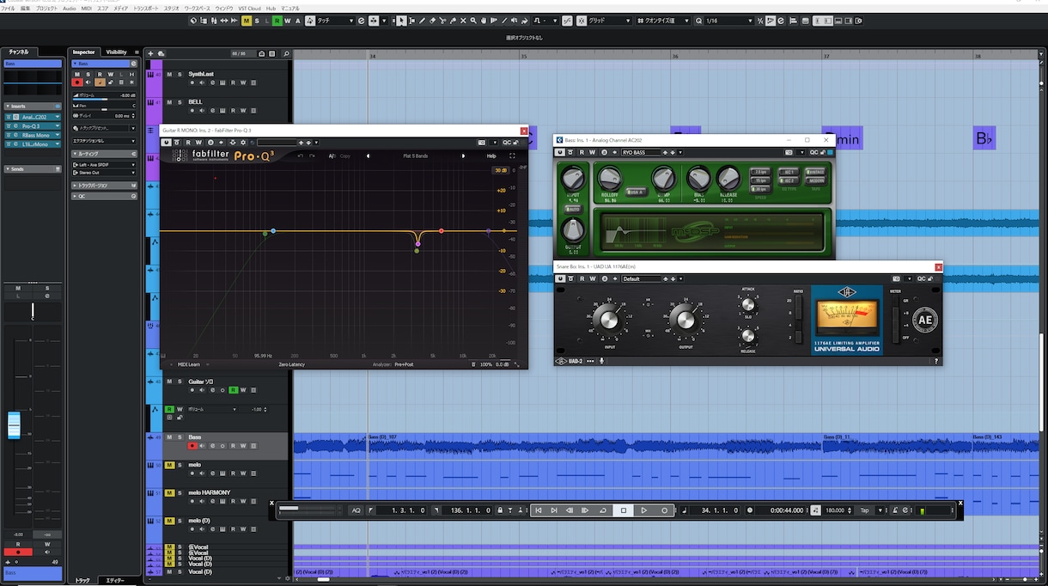The width and height of the screenshot is (1048, 586).
Task: Open the MIDI menu in menu bar
Action: pos(87,8)
